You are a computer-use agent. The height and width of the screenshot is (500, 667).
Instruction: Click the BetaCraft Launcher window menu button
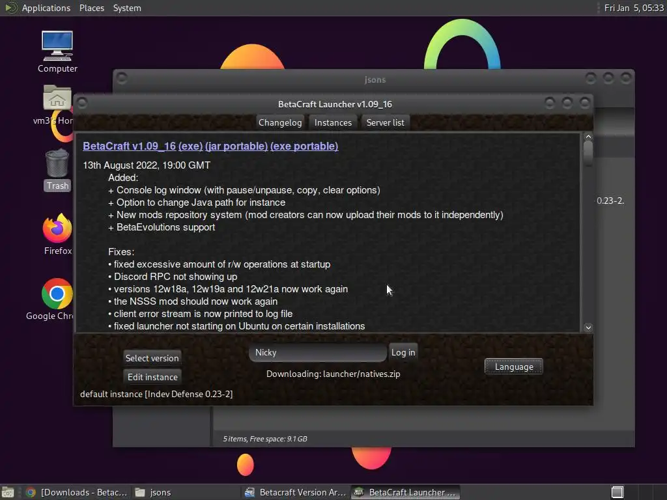click(82, 104)
